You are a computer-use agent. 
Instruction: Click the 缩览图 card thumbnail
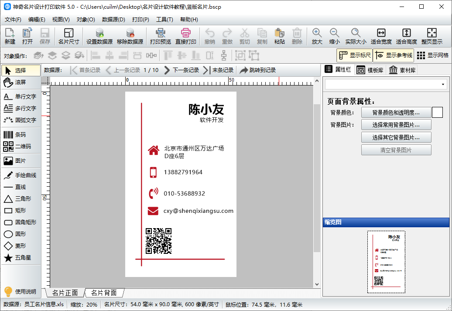pos(386,262)
